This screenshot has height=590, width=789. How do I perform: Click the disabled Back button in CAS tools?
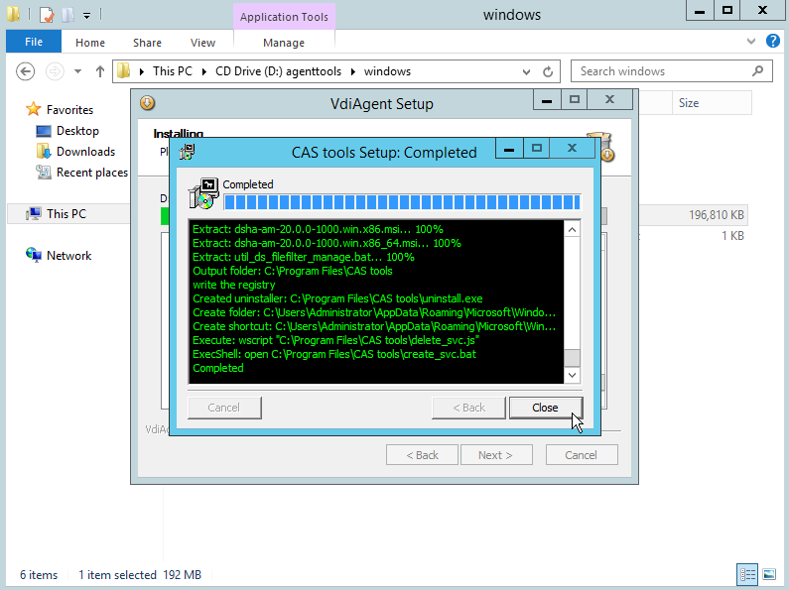(x=468, y=408)
